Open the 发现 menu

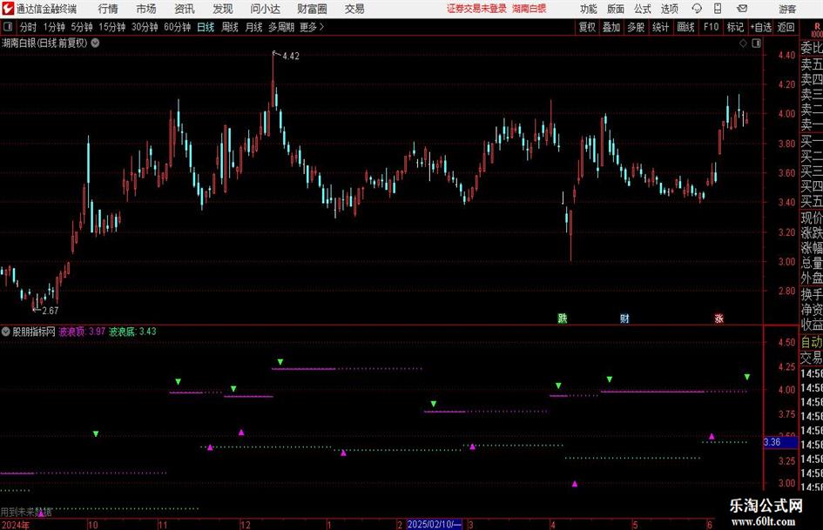pyautogui.click(x=223, y=9)
